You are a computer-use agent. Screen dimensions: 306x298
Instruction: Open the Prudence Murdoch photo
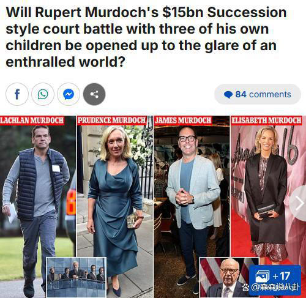point(114,207)
